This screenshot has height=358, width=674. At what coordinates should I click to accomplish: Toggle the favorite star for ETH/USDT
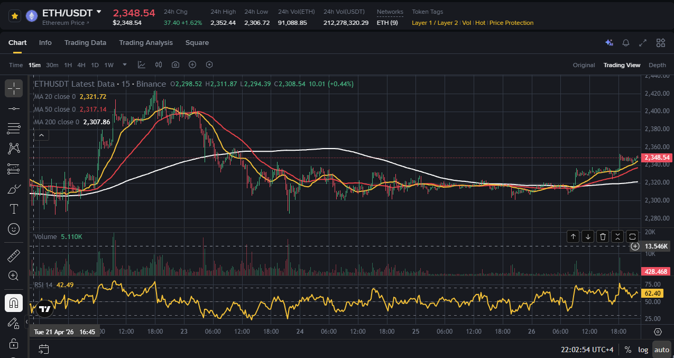pyautogui.click(x=15, y=16)
